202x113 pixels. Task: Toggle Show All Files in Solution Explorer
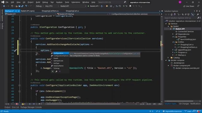[x=188, y=14]
